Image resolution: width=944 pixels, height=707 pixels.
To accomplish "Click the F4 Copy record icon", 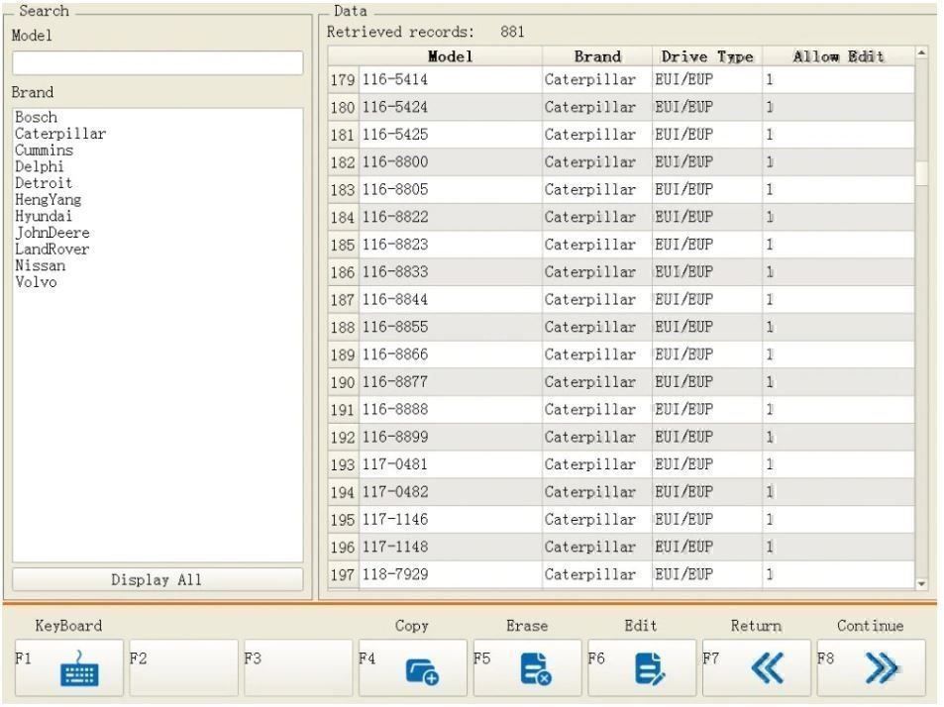I will click(422, 671).
